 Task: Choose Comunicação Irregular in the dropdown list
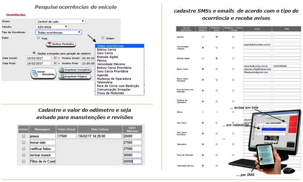pyautogui.click(x=120, y=90)
